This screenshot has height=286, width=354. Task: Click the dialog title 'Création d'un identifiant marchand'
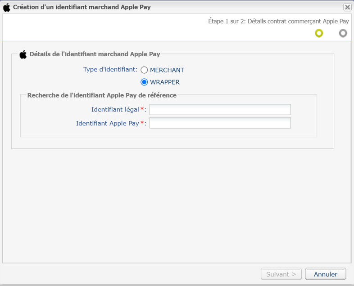(x=82, y=7)
